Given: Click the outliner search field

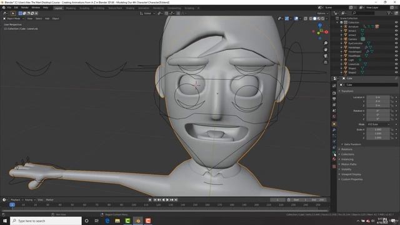Looking at the screenshot, I should pyautogui.click(x=363, y=13).
